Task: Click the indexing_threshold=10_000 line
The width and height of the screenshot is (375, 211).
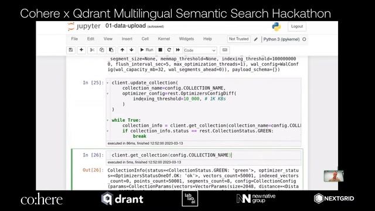Action: tap(179, 99)
